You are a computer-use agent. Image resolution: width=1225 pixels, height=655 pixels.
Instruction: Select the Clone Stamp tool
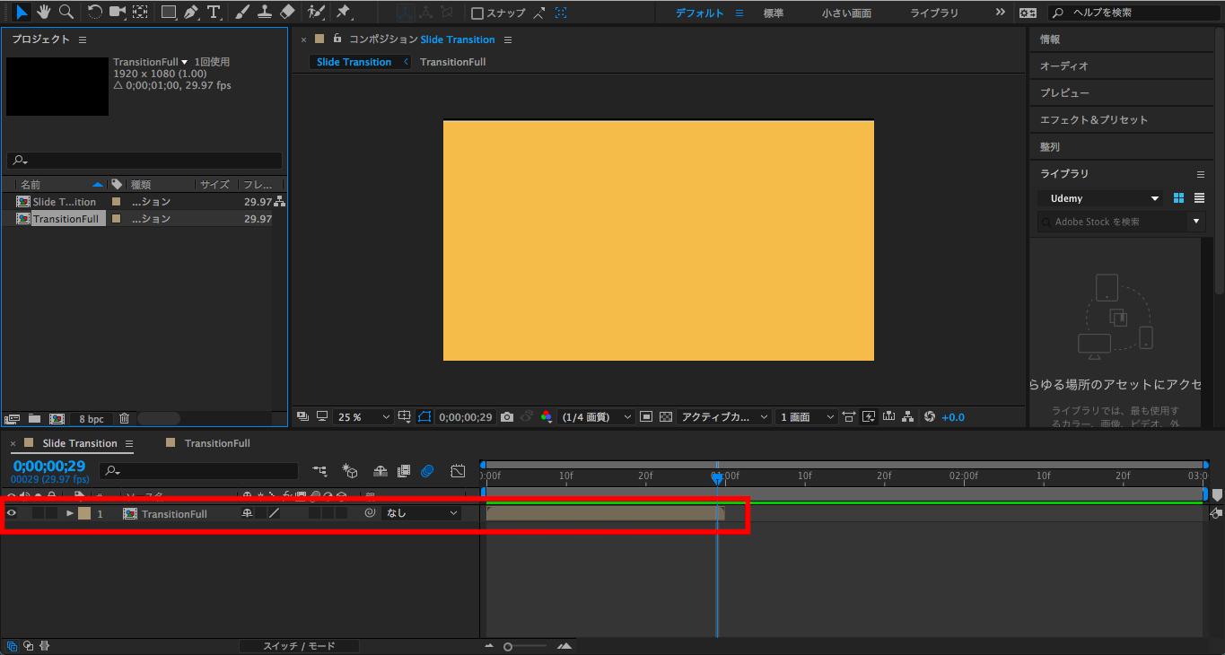[265, 12]
